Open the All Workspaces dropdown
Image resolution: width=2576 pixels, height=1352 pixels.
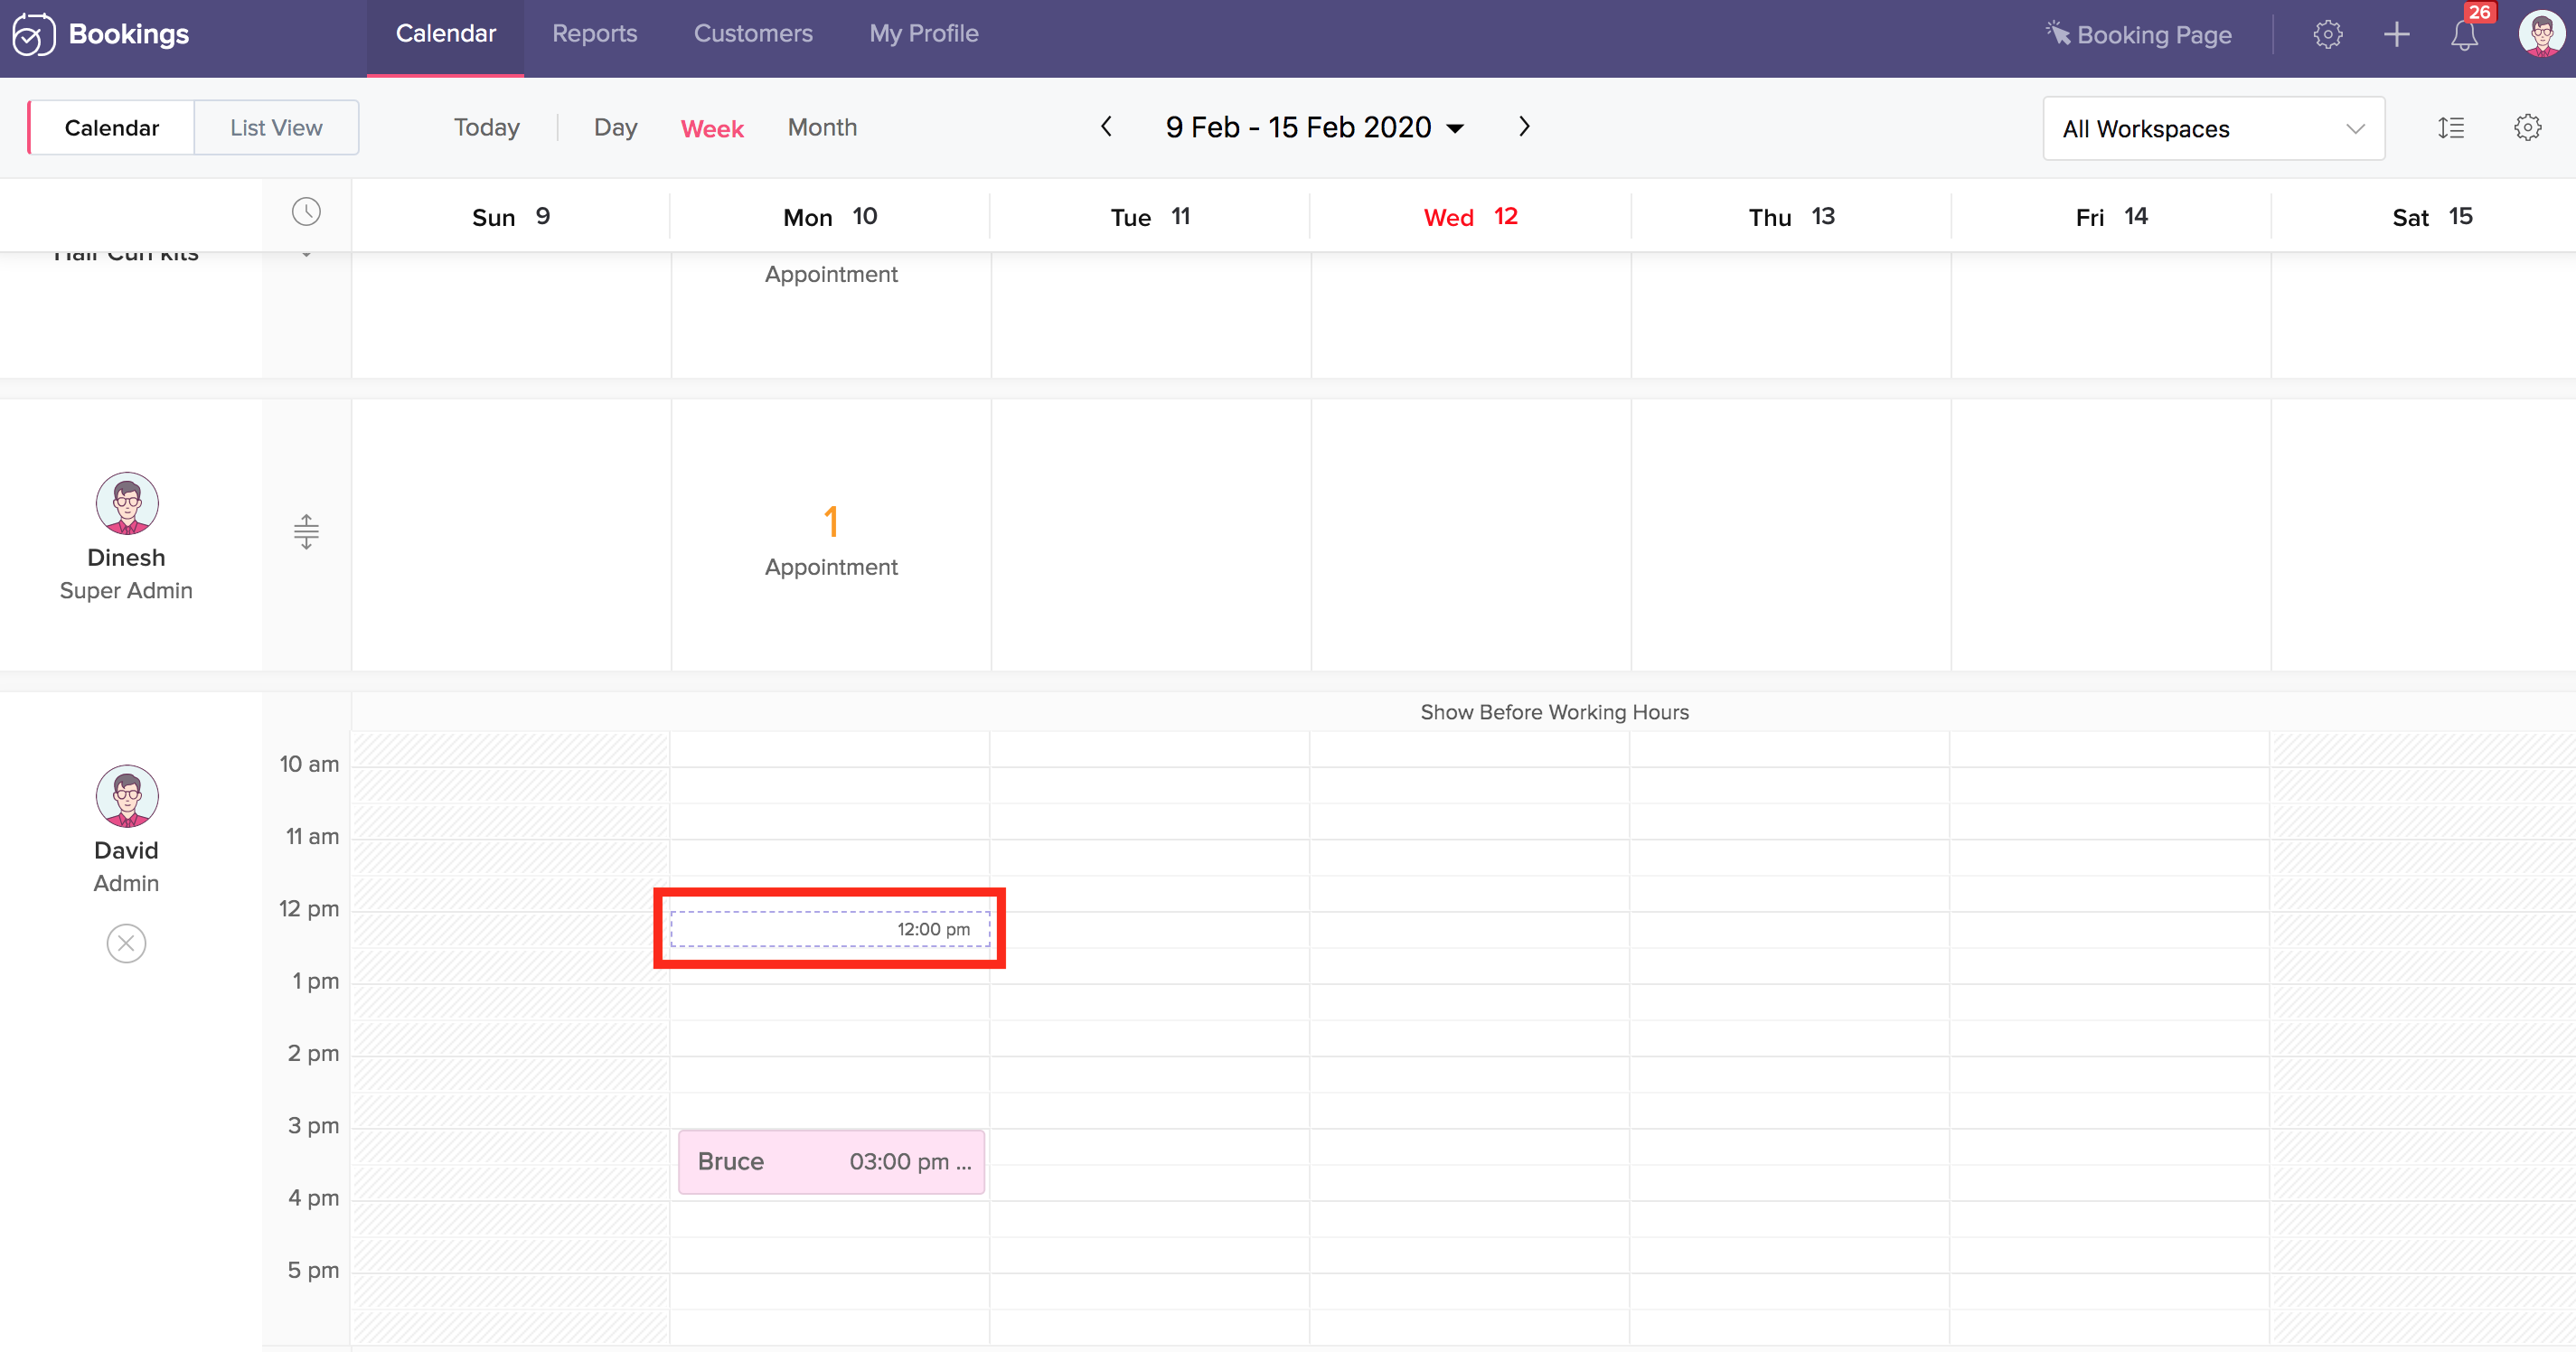click(2213, 129)
